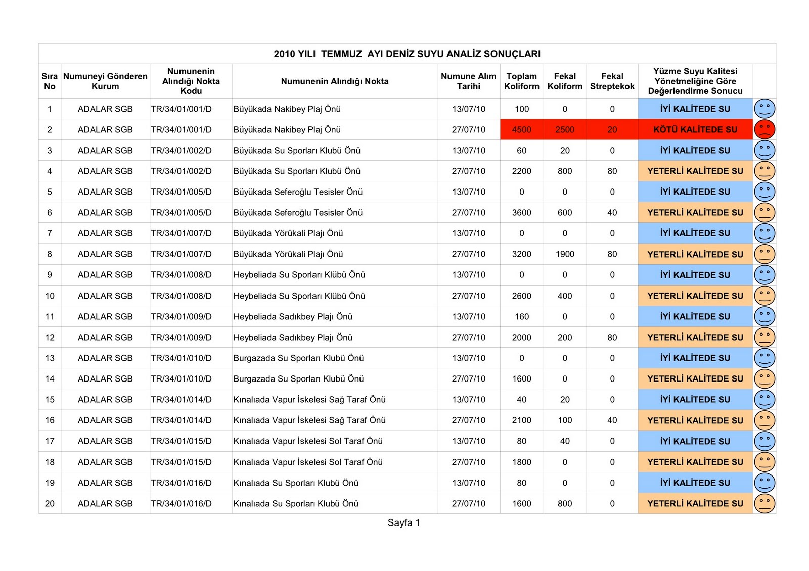Click the blue smiley face in row 15
The width and height of the screenshot is (809, 571).
(x=764, y=399)
